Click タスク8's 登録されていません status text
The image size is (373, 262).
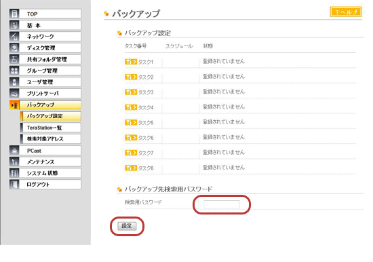224,168
